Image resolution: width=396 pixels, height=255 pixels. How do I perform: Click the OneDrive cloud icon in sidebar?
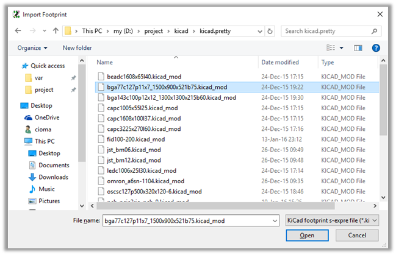28,117
